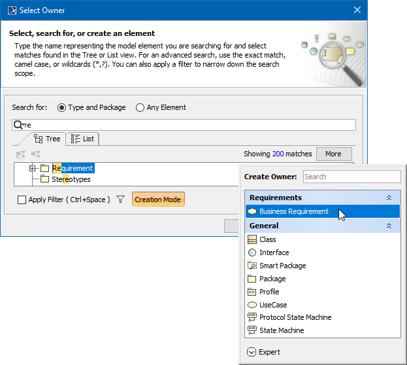This screenshot has height=365, width=407.
Task: Collapse the General group
Action: 389,226
